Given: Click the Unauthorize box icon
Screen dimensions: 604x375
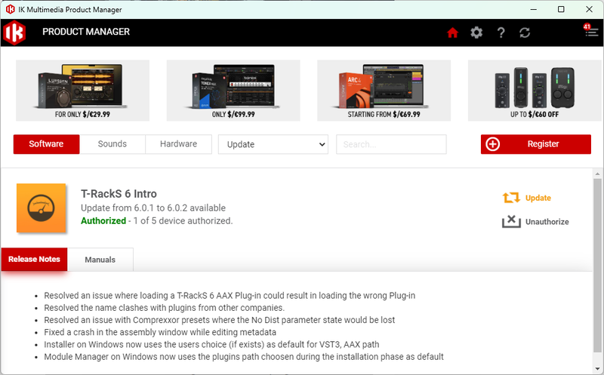Looking at the screenshot, I should 511,222.
